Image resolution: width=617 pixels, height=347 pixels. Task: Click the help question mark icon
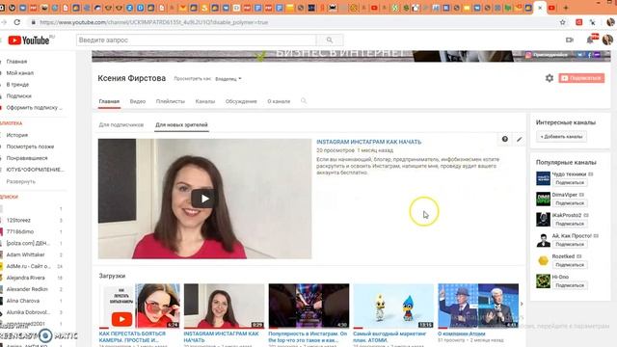click(x=505, y=139)
